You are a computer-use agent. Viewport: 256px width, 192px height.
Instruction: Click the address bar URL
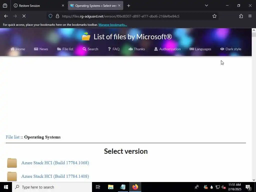[x=121, y=16]
